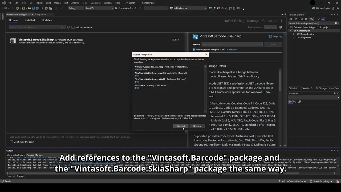Open NuGet package source settings gear
The width and height of the screenshot is (341, 192).
coord(281,27)
